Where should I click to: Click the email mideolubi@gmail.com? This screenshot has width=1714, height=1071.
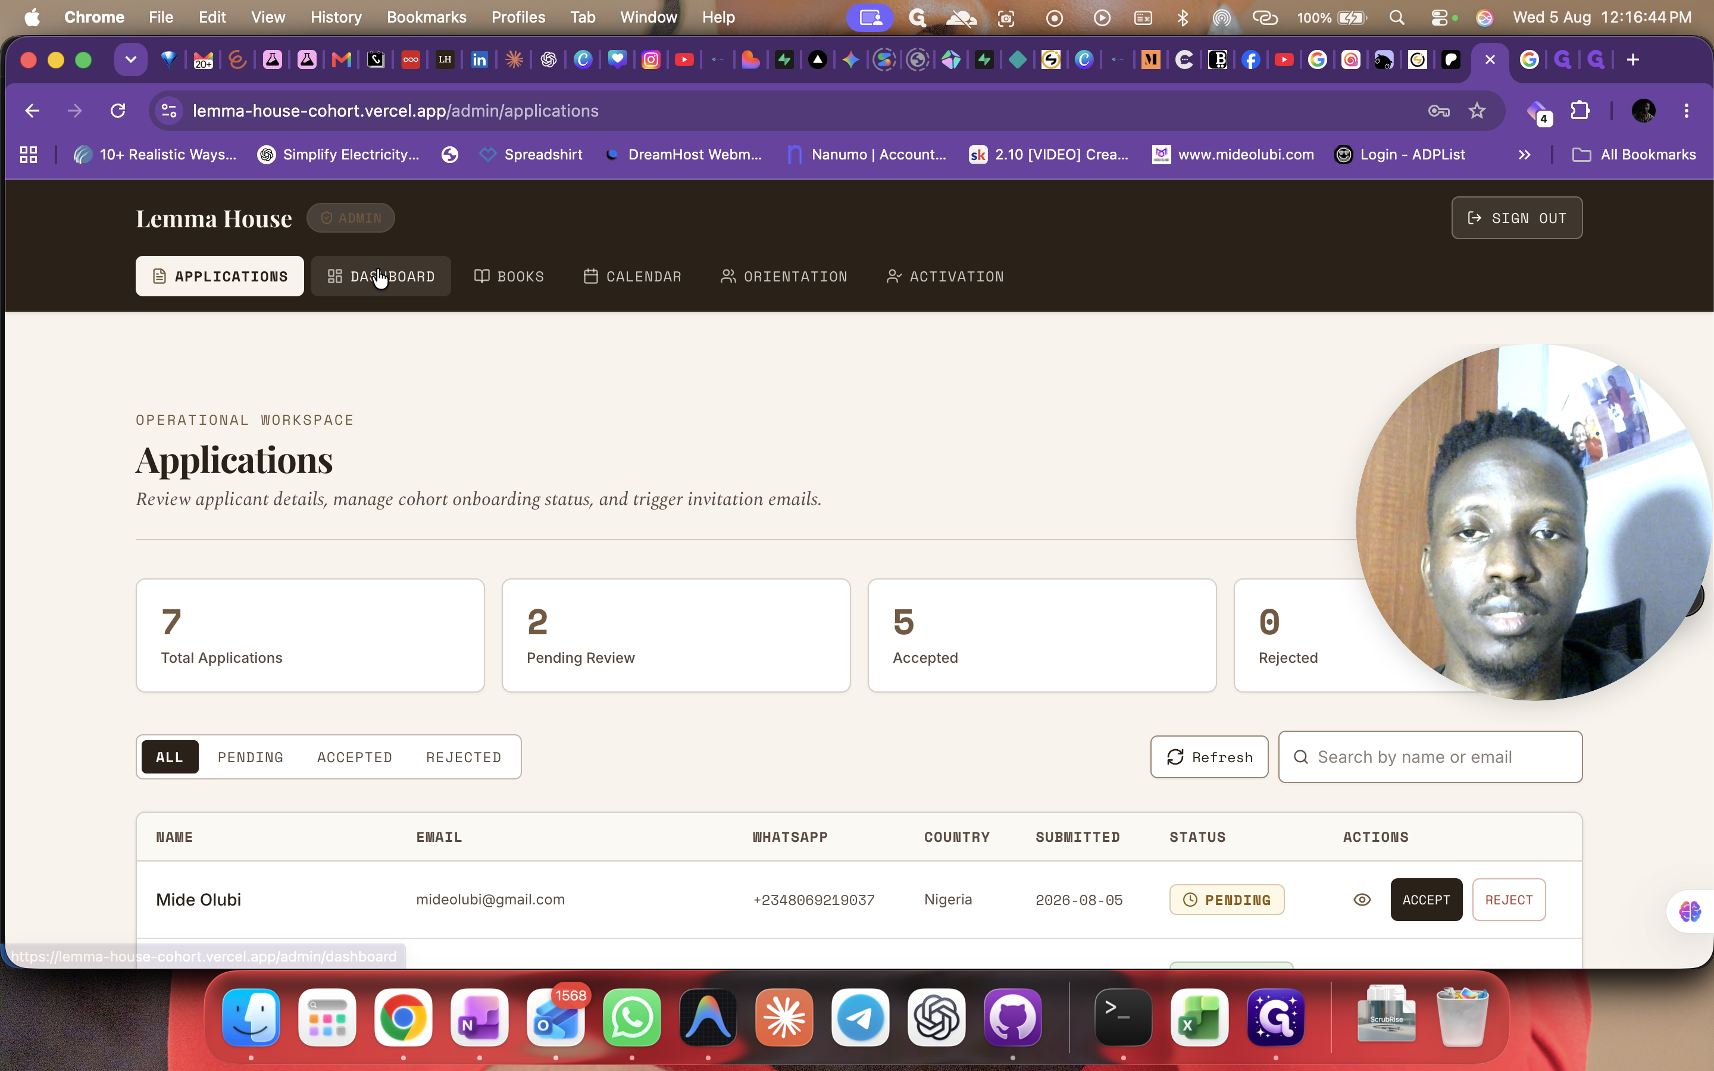click(x=490, y=900)
